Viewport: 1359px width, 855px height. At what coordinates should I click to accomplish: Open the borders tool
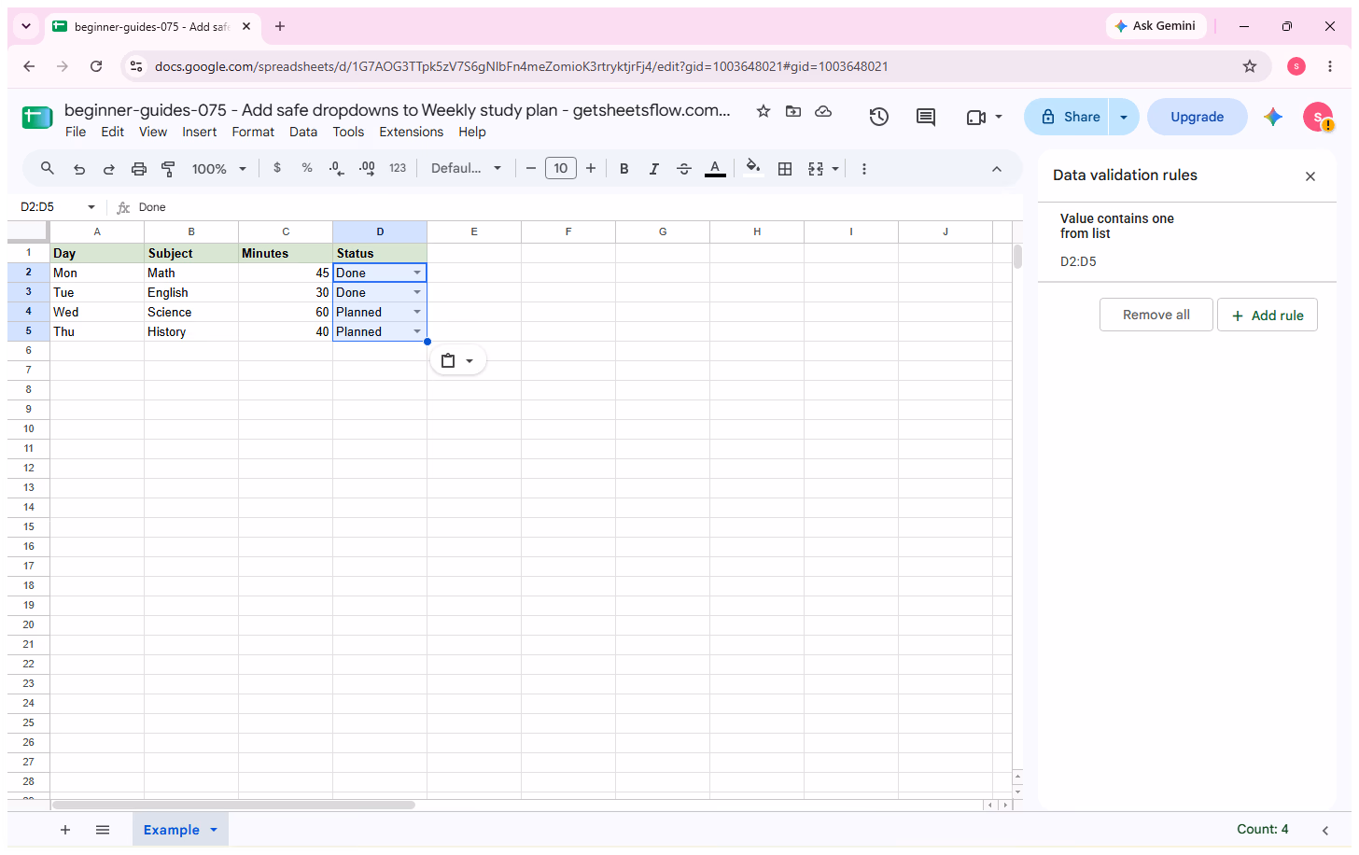click(785, 169)
